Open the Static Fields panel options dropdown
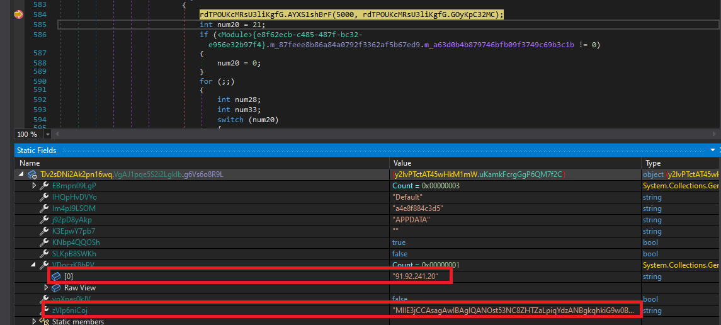 [713, 151]
